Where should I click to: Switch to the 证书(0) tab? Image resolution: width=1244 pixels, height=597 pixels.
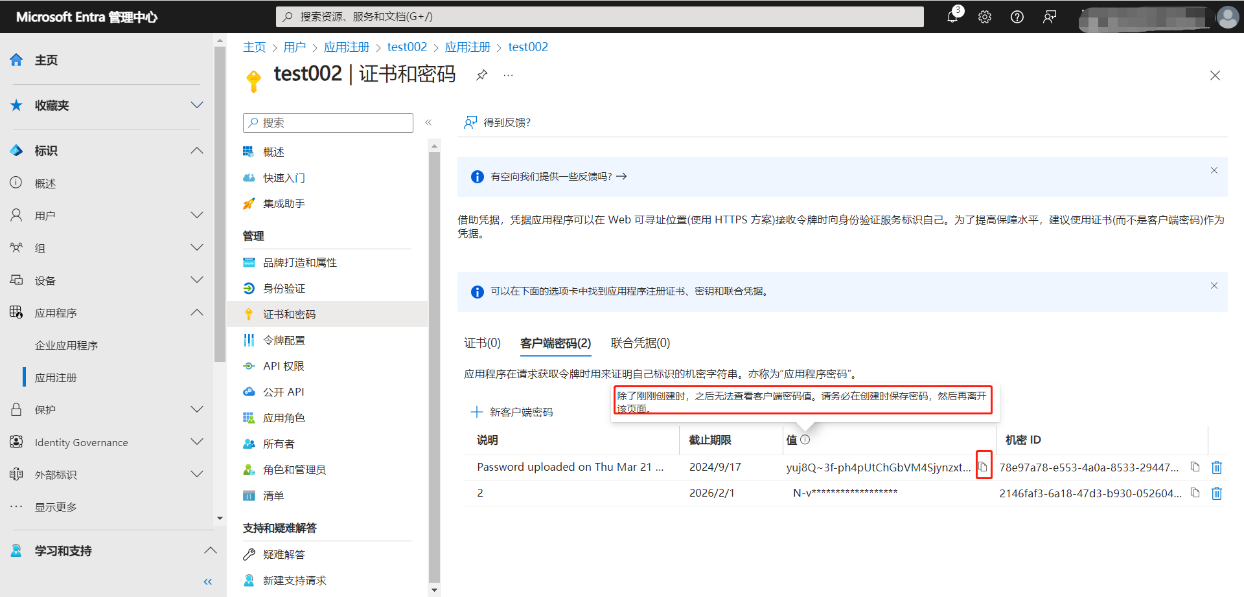pos(482,343)
